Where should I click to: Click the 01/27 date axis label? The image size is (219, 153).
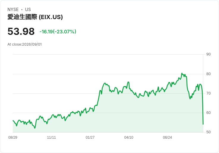point(90,137)
